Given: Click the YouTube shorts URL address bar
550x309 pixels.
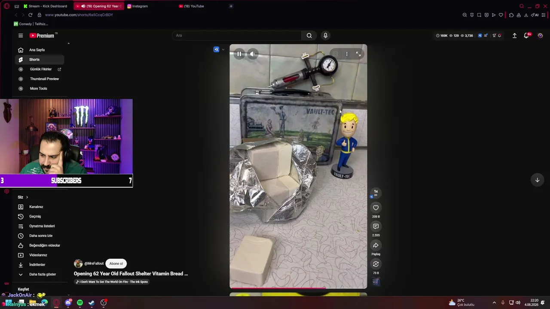Looking at the screenshot, I should [79, 15].
